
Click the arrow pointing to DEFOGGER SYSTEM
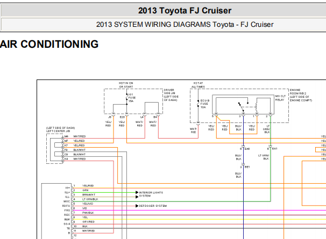tap(137, 206)
